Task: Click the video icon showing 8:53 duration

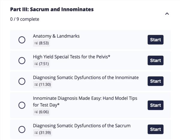Action: [36, 43]
